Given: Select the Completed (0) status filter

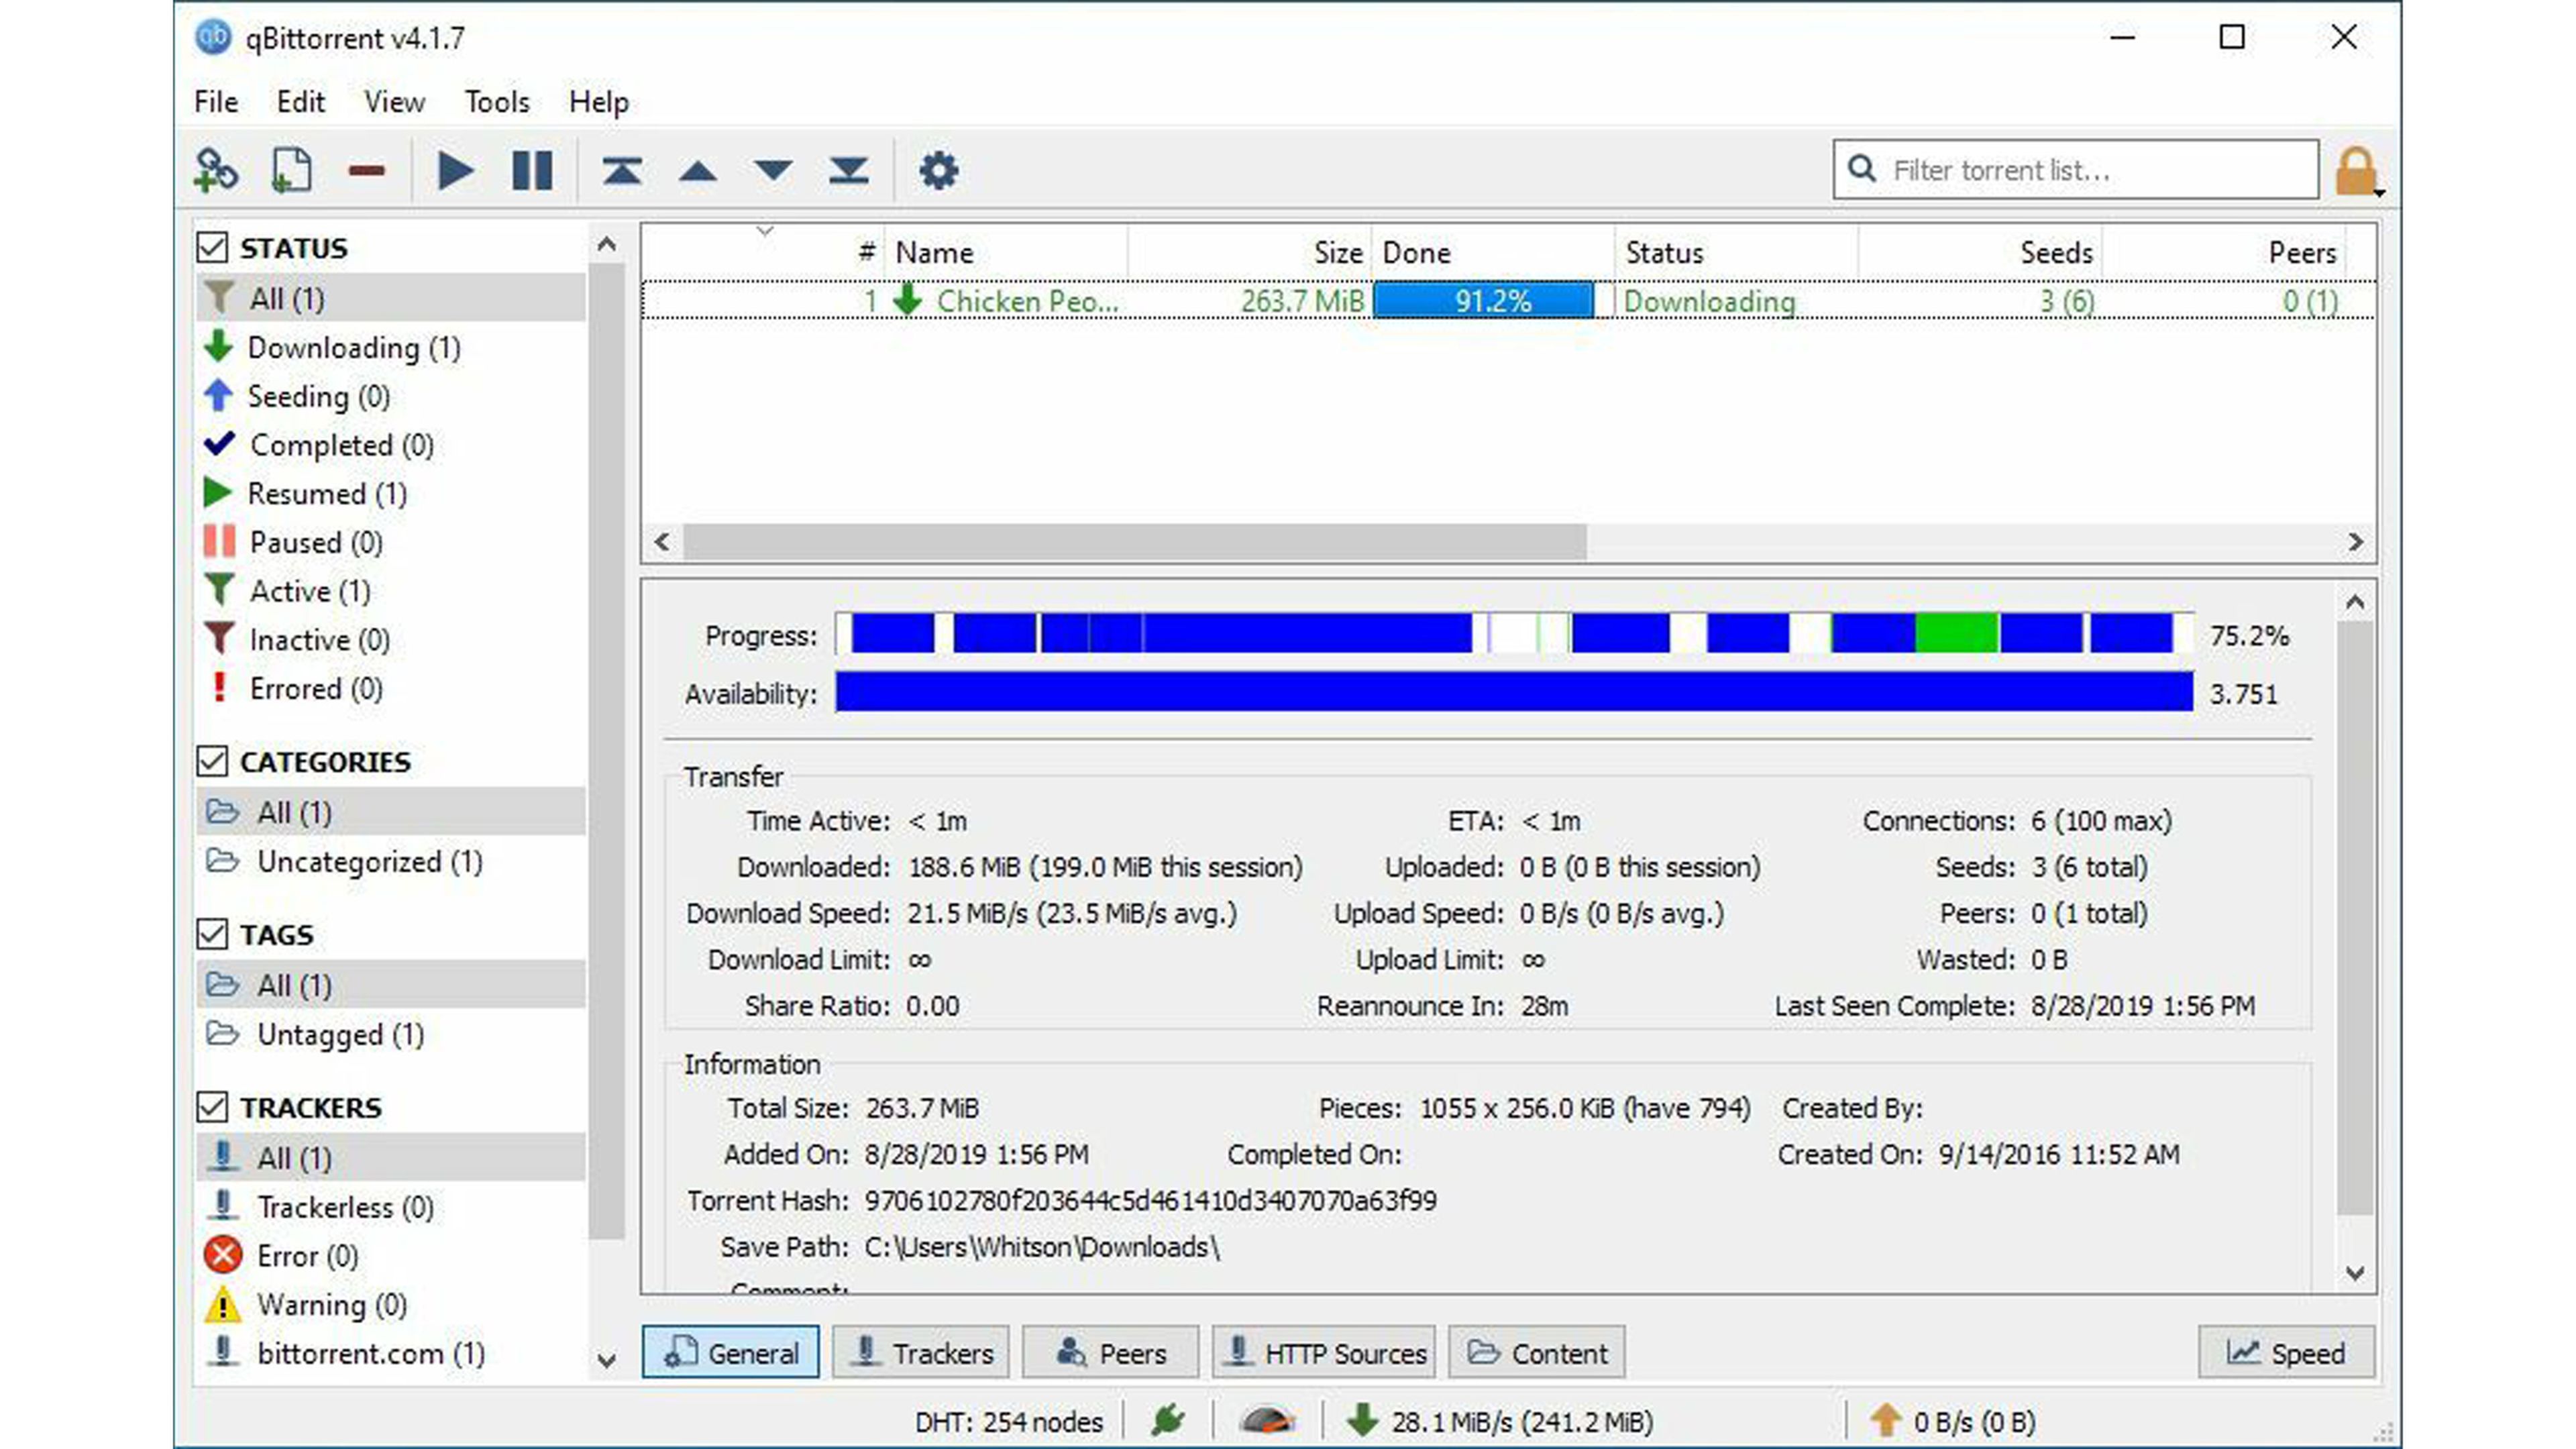Looking at the screenshot, I should click(391, 445).
